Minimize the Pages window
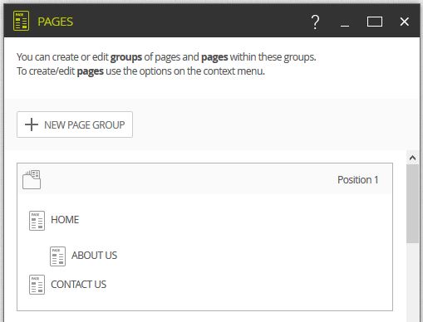The width and height of the screenshot is (423, 322). coord(345,26)
